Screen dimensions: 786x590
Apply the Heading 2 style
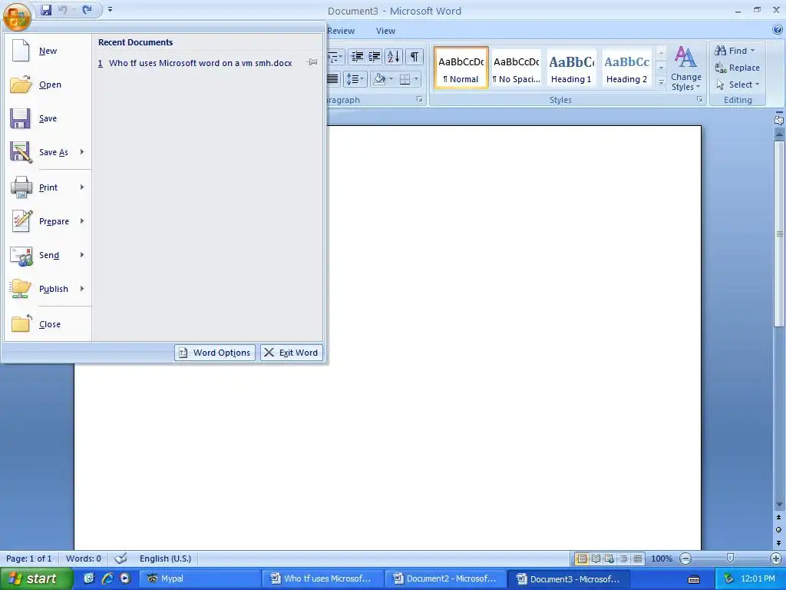tap(626, 68)
